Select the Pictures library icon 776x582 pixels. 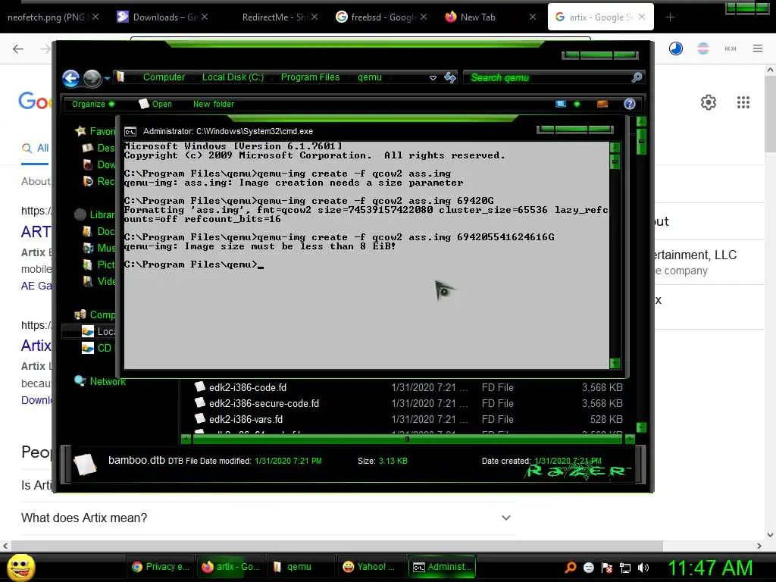(x=88, y=264)
